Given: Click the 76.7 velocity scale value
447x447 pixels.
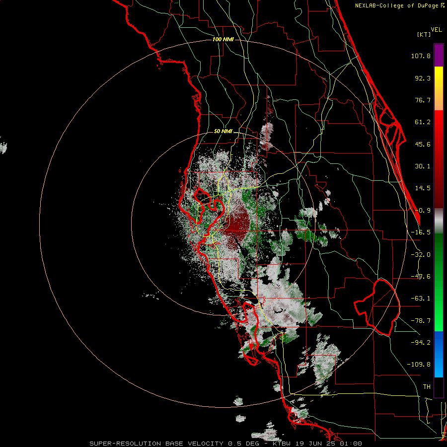Looking at the screenshot, I should click(x=423, y=100).
